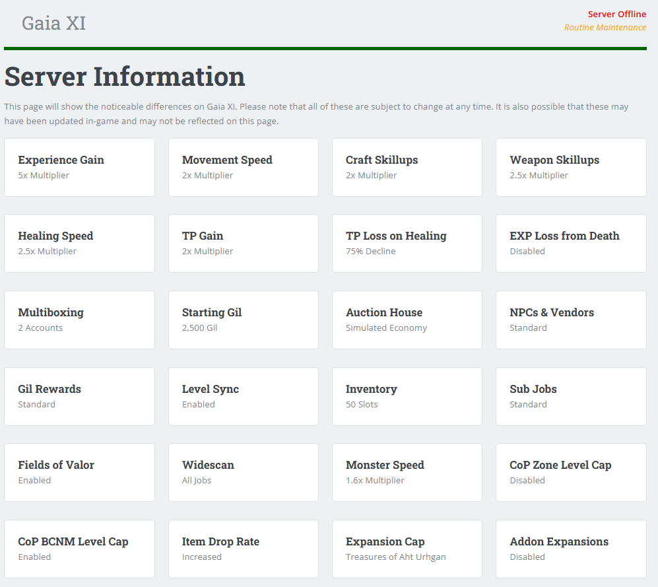
Task: Select the '1.6x Multiplier' value text
Action: pyautogui.click(x=375, y=480)
